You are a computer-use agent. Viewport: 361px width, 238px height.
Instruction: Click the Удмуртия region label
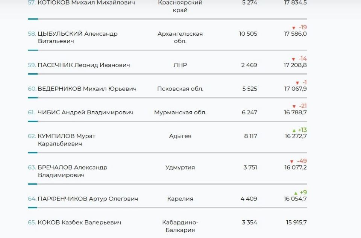pos(180,167)
